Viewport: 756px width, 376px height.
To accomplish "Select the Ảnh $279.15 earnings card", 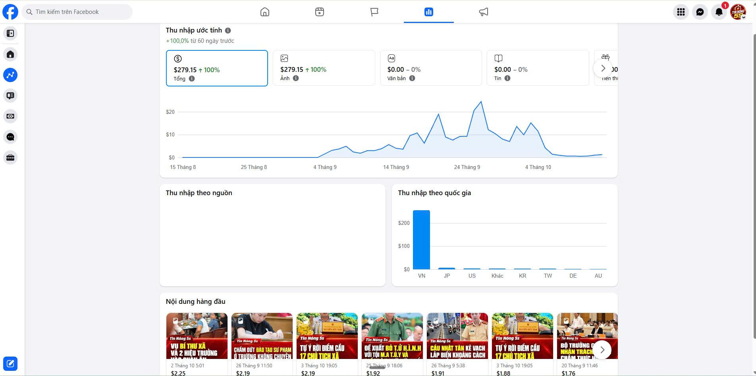I will [x=324, y=68].
